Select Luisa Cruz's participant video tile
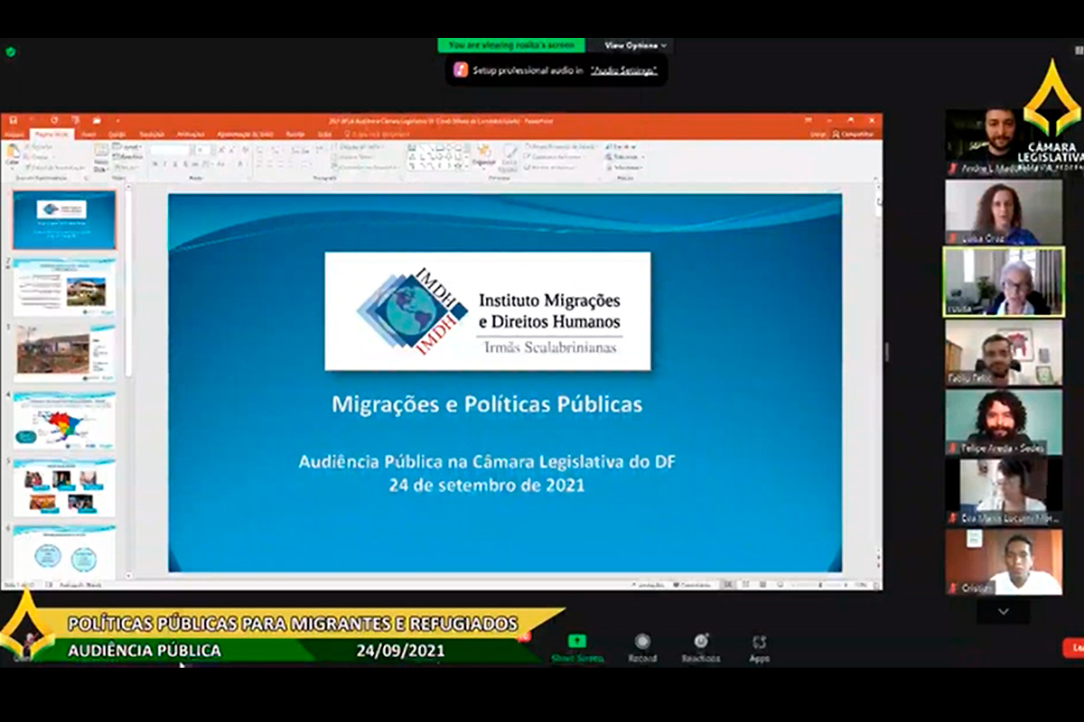This screenshot has width=1084, height=722. coord(1004,212)
